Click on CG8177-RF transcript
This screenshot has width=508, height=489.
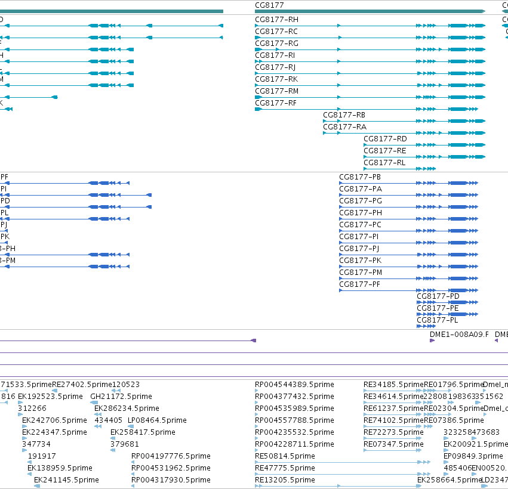coord(276,103)
